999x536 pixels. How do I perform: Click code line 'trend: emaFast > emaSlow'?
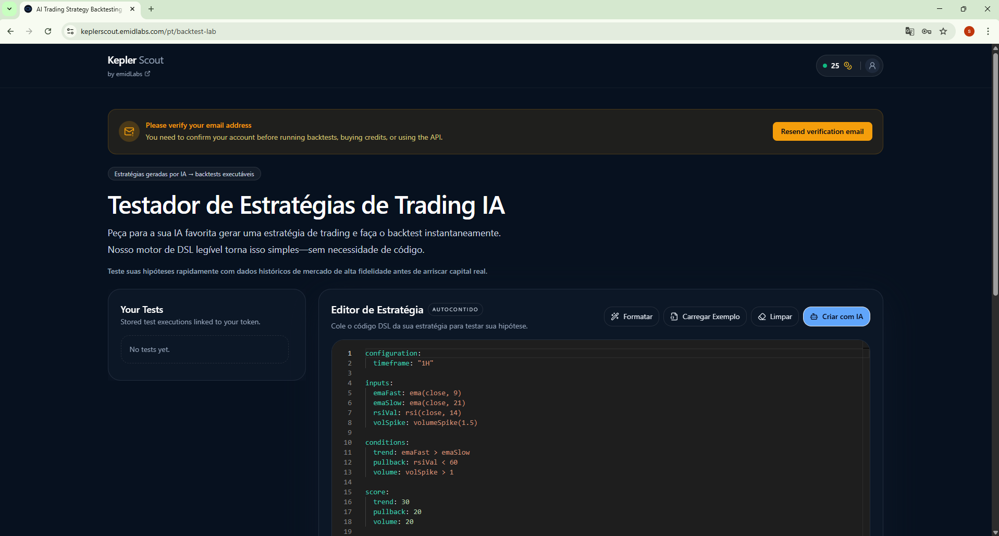[x=421, y=453]
